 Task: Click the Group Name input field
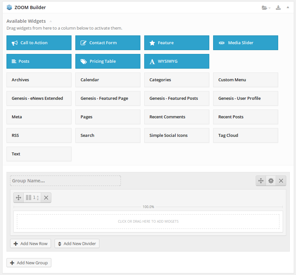[x=65, y=181]
